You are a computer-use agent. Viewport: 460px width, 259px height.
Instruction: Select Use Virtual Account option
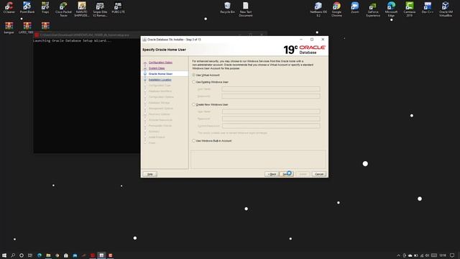pyautogui.click(x=206, y=75)
